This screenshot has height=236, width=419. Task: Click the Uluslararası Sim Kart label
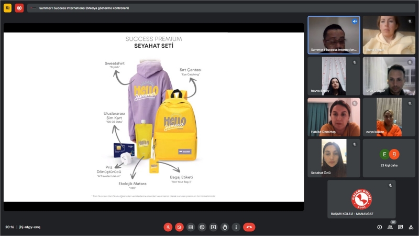pyautogui.click(x=114, y=115)
